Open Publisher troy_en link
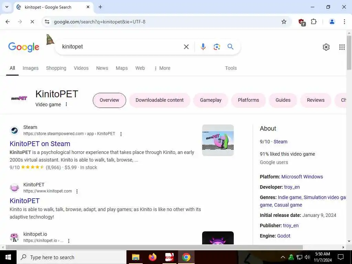This screenshot has height=264, width=352. (291, 225)
